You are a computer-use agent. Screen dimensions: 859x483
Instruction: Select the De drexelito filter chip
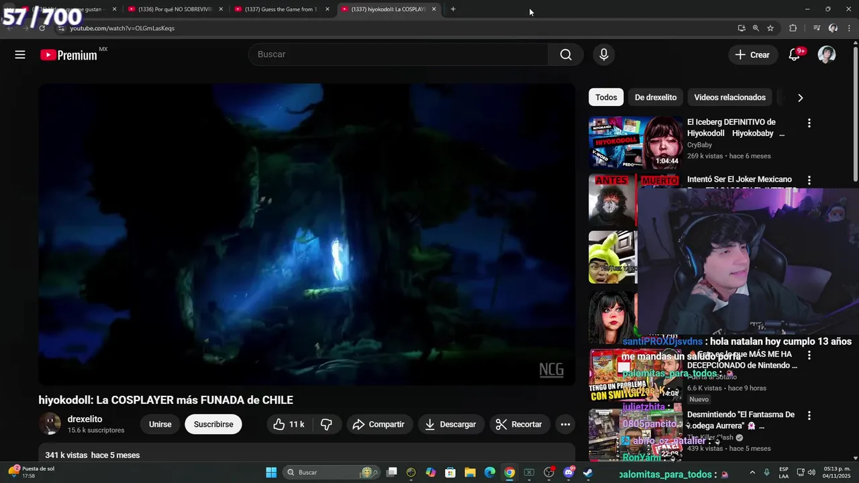[x=656, y=97]
